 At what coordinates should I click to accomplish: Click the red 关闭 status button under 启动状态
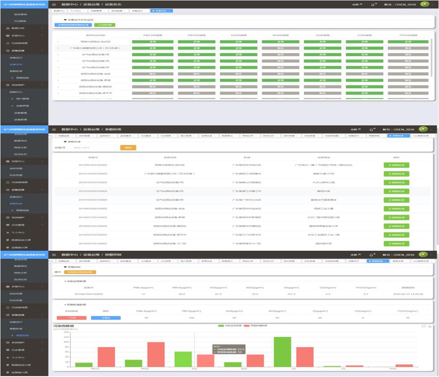coord(66,317)
